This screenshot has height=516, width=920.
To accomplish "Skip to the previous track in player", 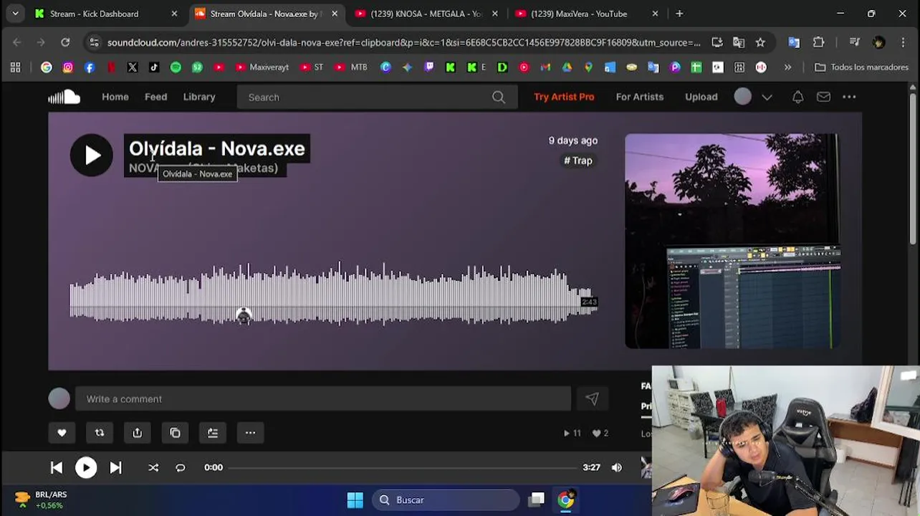I will (x=56, y=467).
